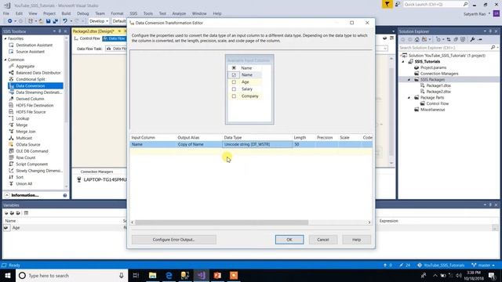
Task: Select the OData Source toolbox item
Action: coord(28,144)
